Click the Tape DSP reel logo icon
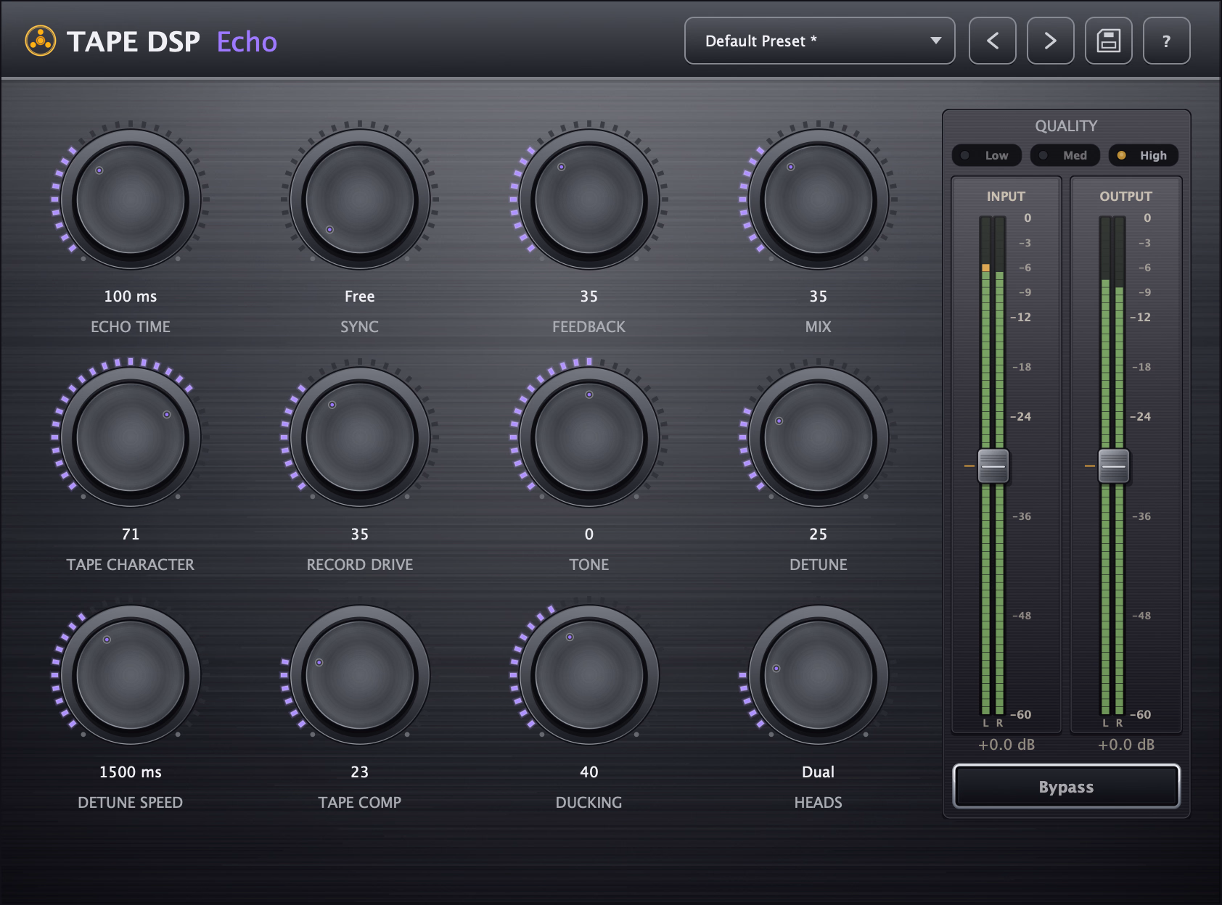Screen dimensions: 1222x905 pyautogui.click(x=41, y=41)
